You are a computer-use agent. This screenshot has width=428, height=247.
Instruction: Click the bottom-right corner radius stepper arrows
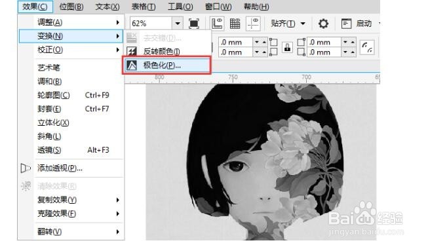[x=349, y=52]
